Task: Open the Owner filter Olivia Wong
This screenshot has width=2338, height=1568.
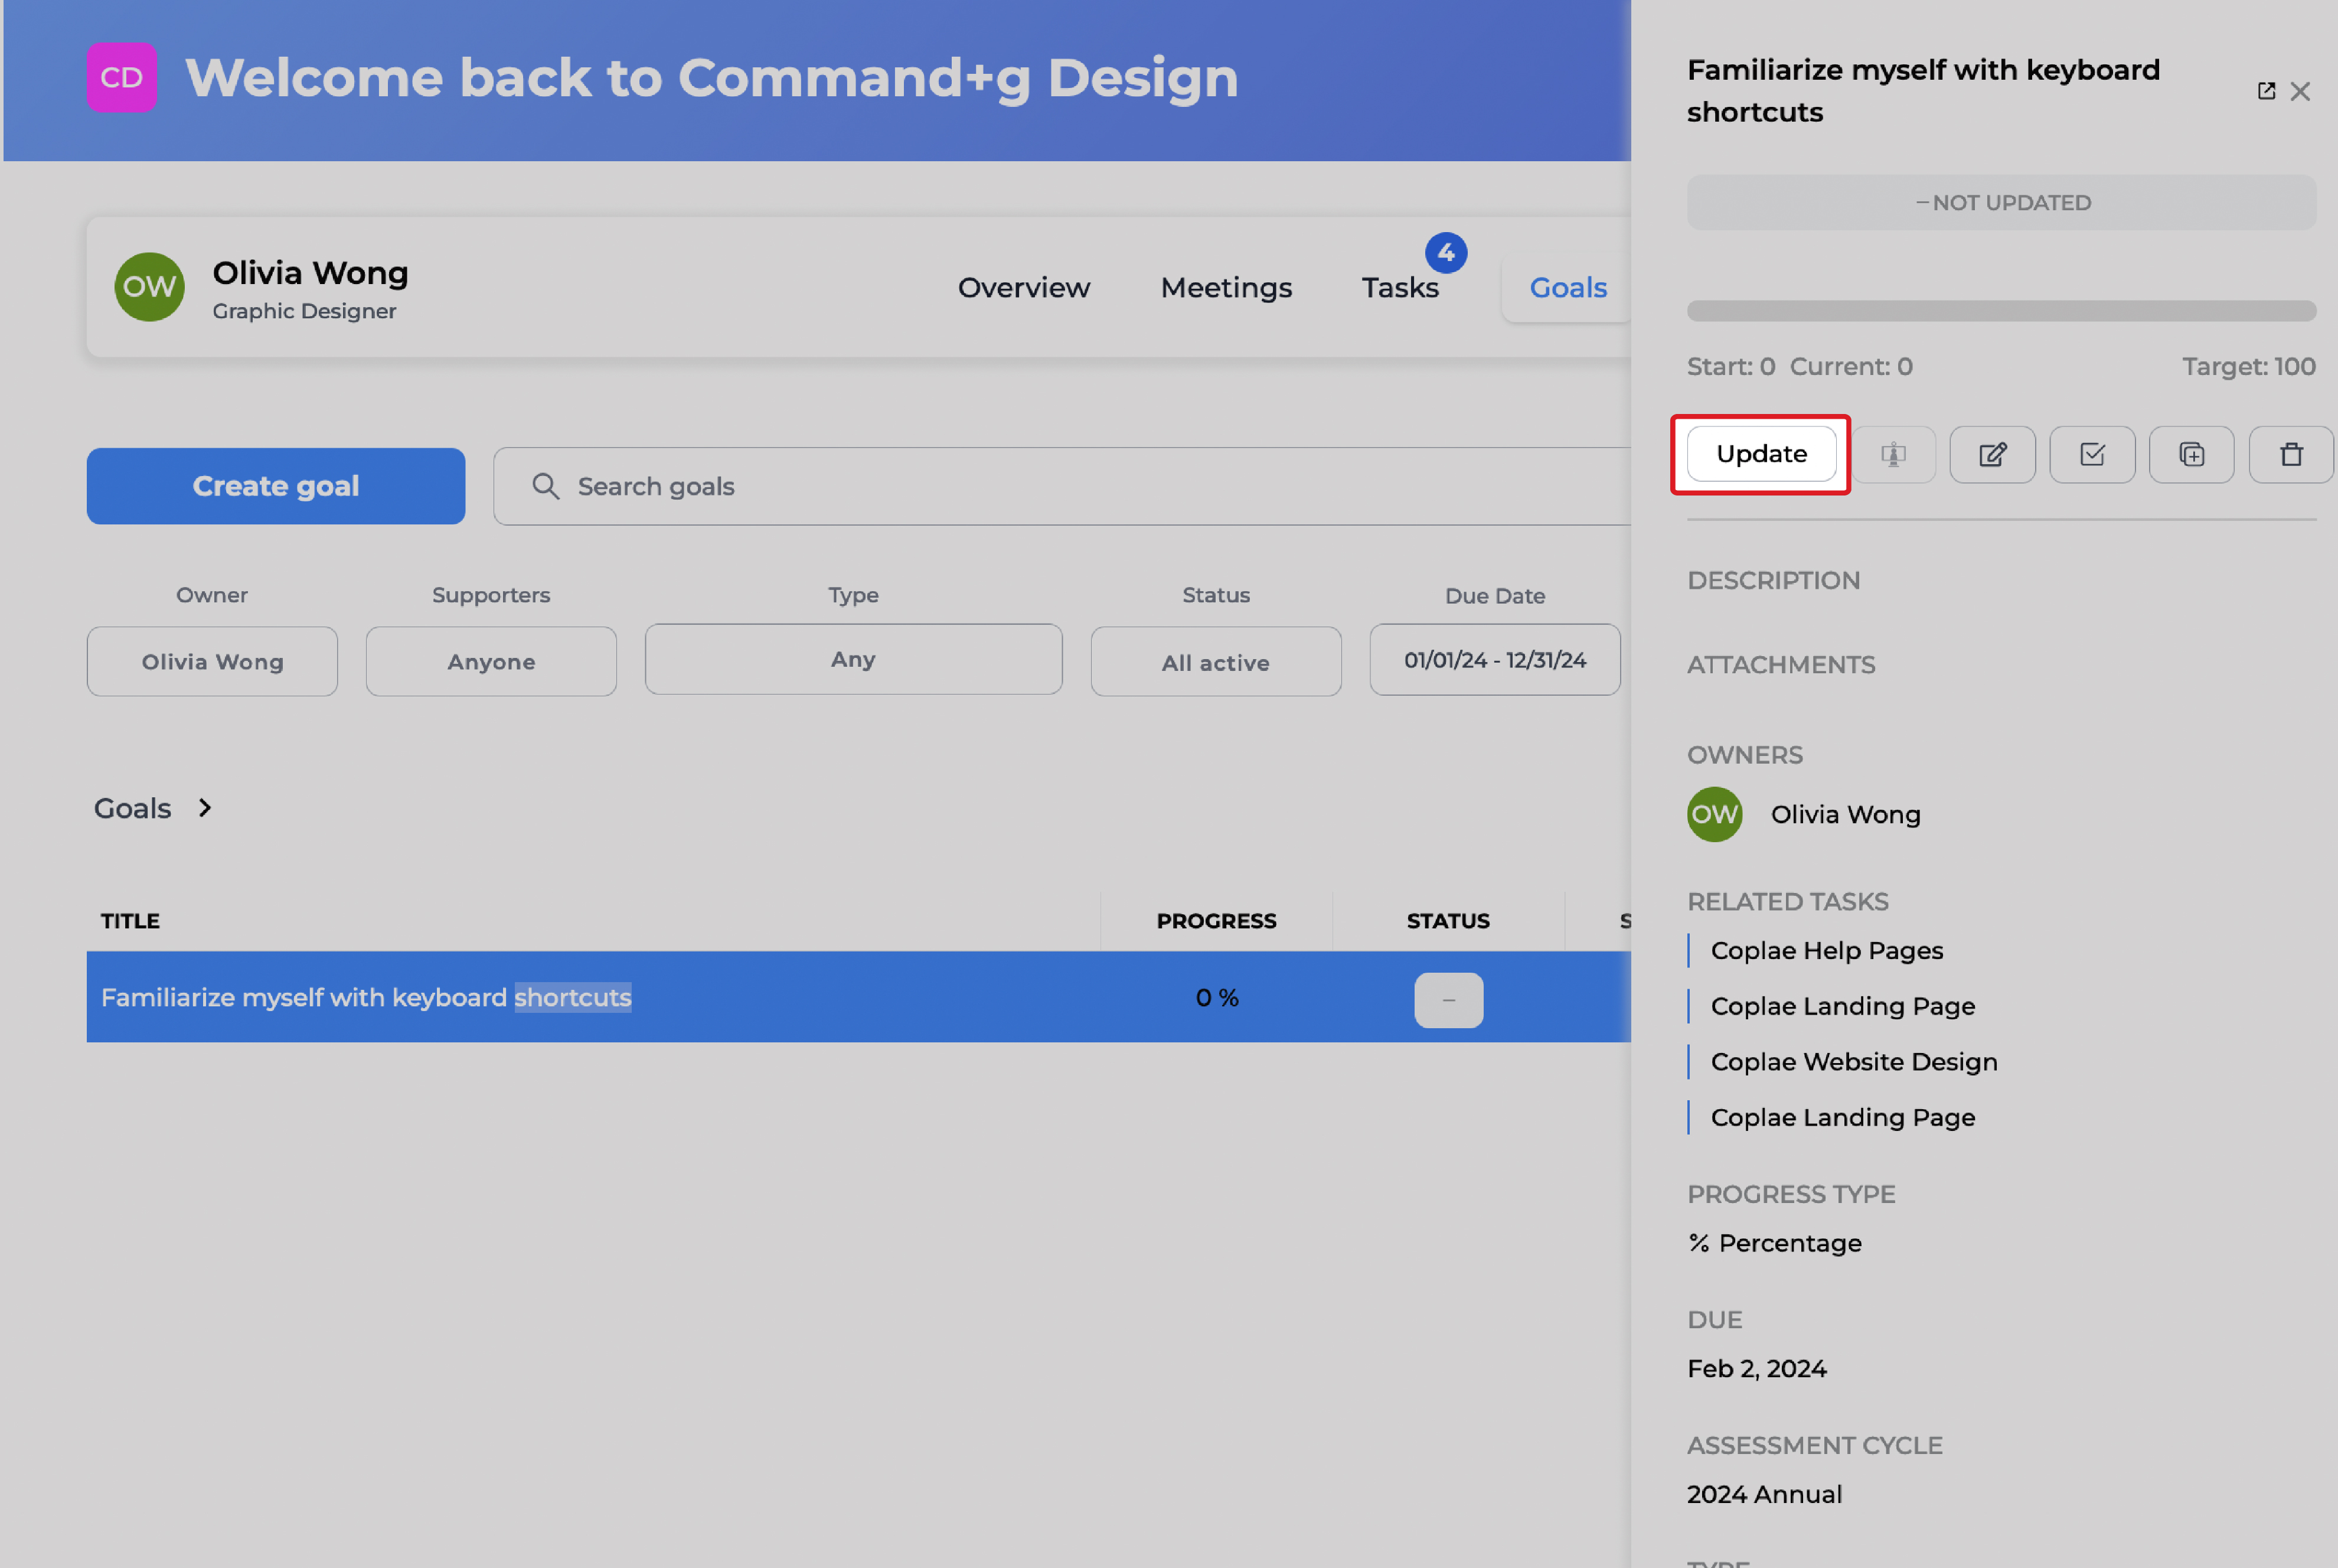Action: click(212, 661)
